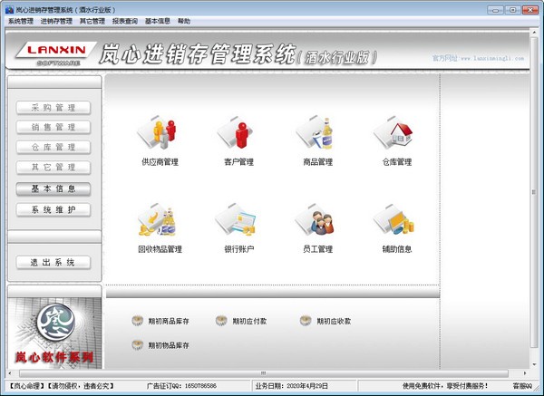Open the 期初应付款 link

249,321
